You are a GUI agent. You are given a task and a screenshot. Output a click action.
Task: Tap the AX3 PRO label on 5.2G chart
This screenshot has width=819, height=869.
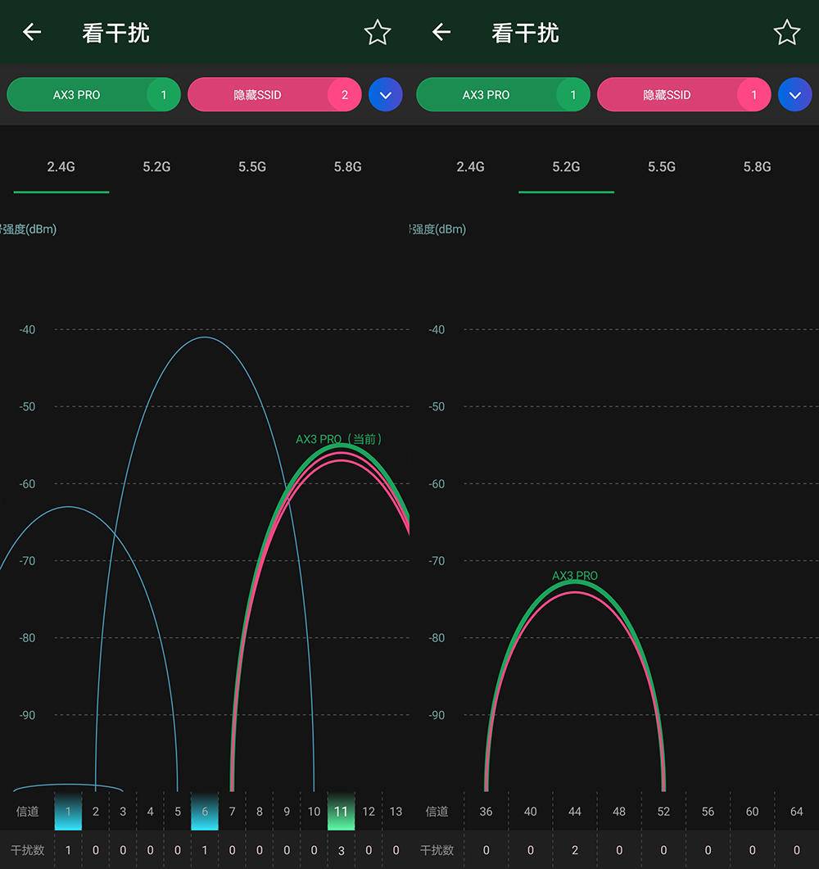pyautogui.click(x=575, y=575)
